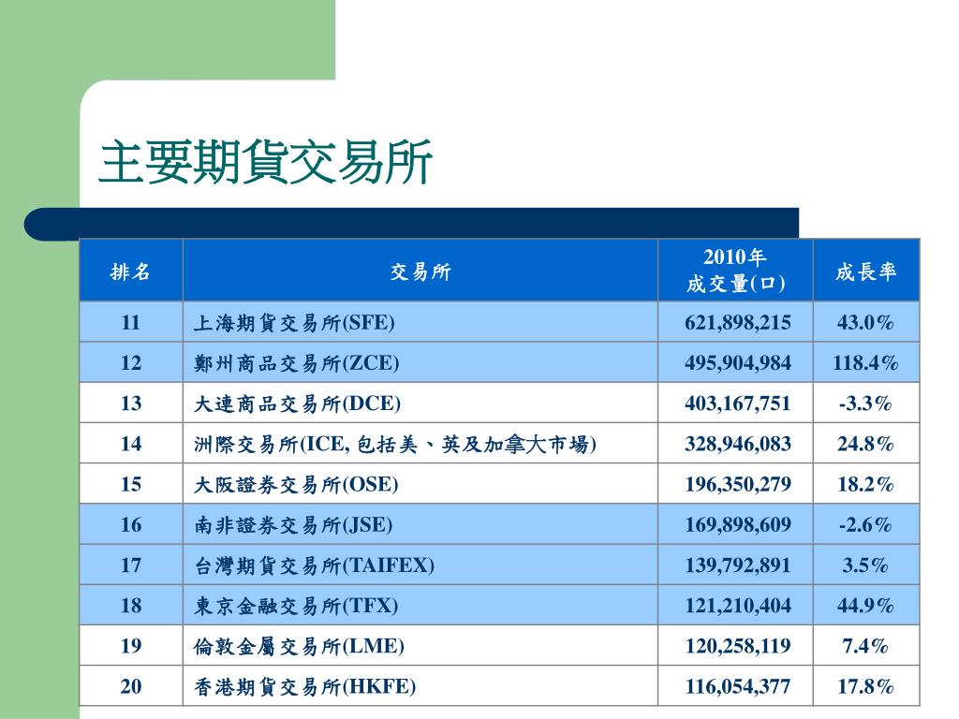959x719 pixels.
Task: Click volume value 328,946,083
Action: click(738, 443)
